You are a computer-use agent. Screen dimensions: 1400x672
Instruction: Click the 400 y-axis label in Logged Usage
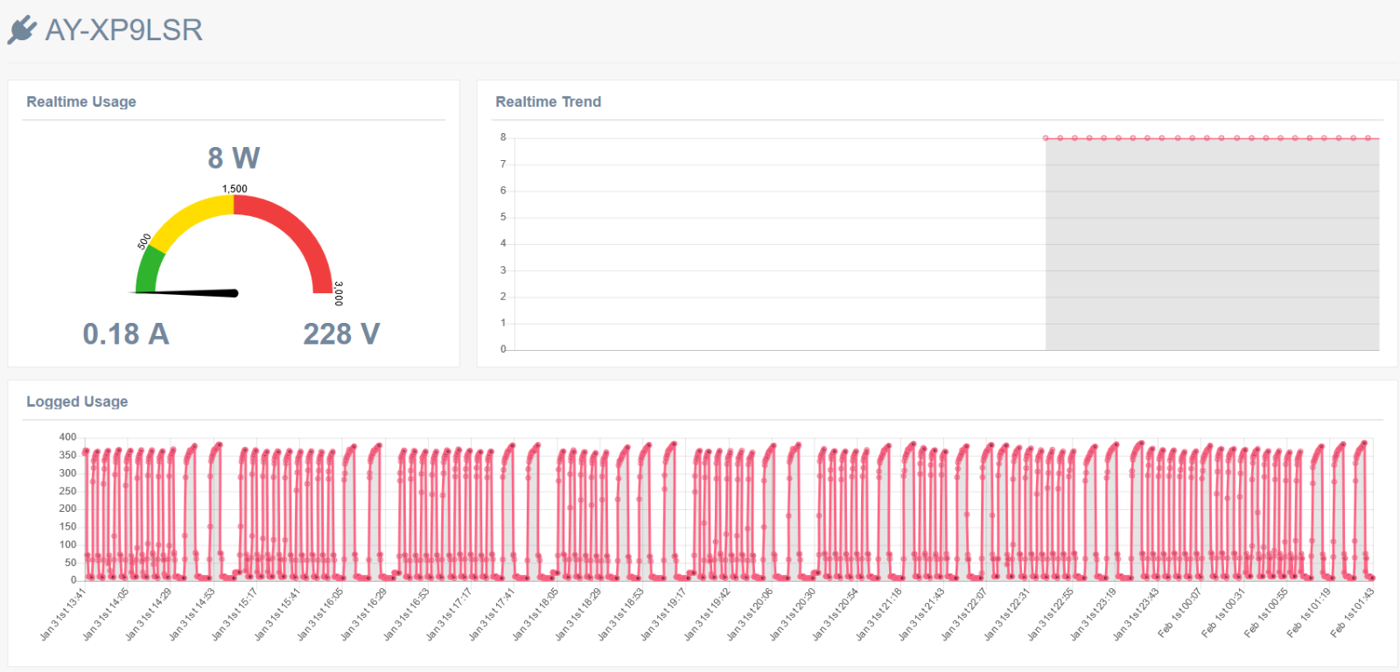tap(67, 437)
